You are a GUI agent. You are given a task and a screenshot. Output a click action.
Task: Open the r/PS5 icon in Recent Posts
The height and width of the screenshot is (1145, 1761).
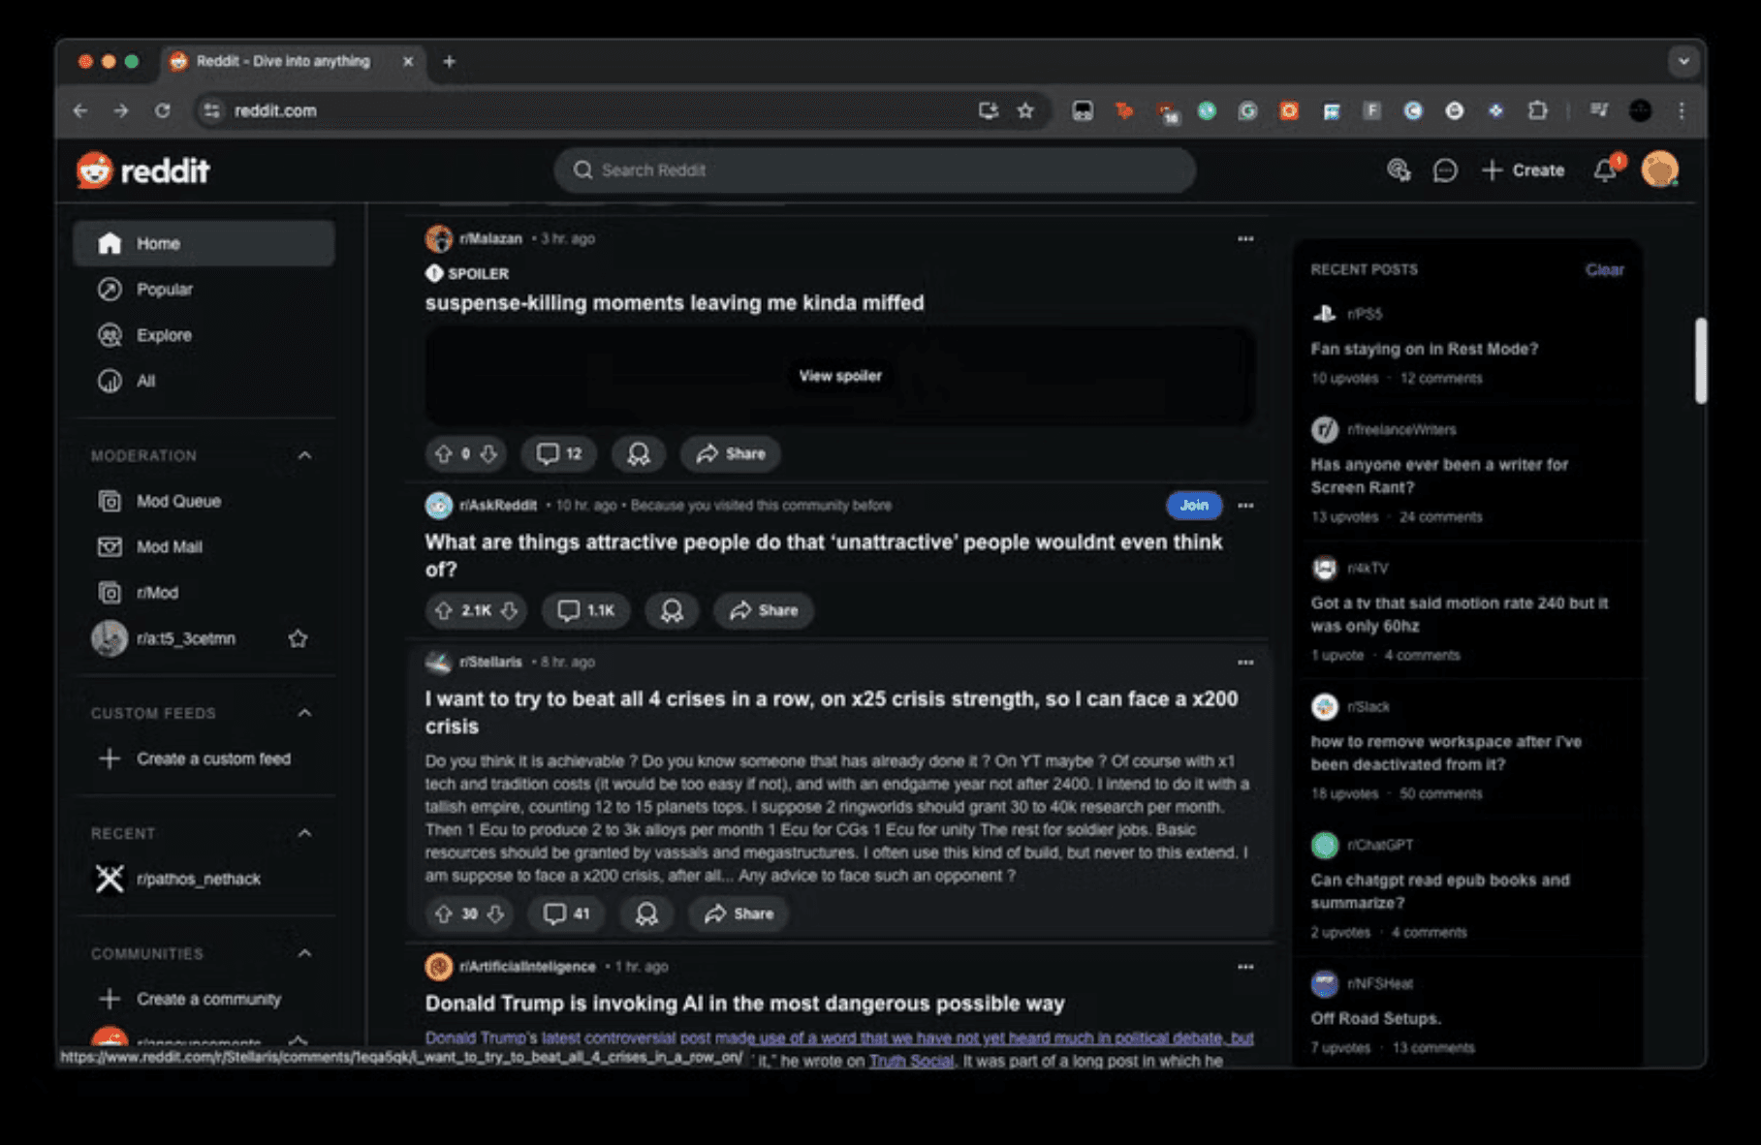click(1324, 314)
